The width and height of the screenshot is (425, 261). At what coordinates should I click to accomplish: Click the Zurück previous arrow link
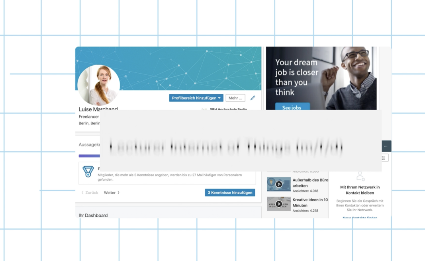pyautogui.click(x=90, y=193)
